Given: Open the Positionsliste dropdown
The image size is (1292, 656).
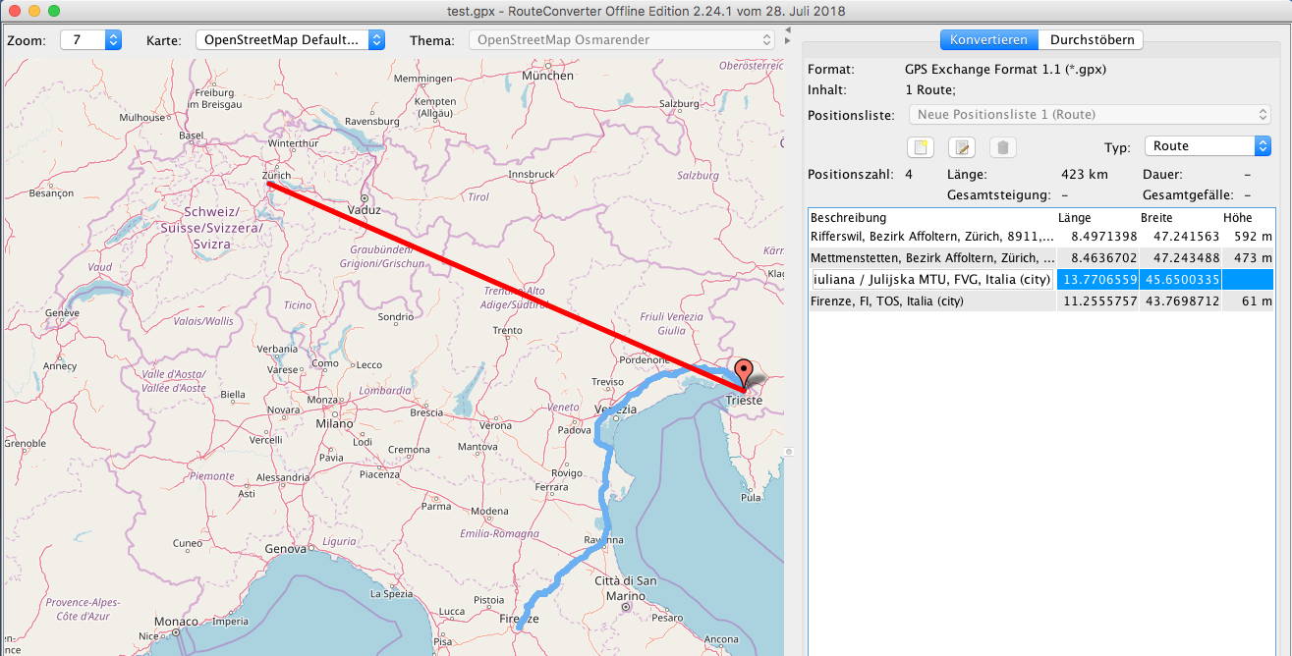Looking at the screenshot, I should [1090, 115].
